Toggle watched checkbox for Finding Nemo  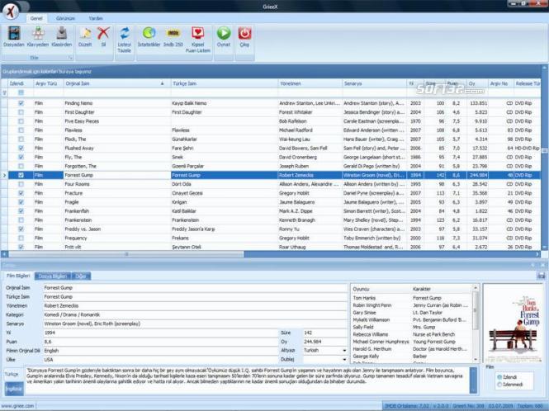(x=21, y=103)
